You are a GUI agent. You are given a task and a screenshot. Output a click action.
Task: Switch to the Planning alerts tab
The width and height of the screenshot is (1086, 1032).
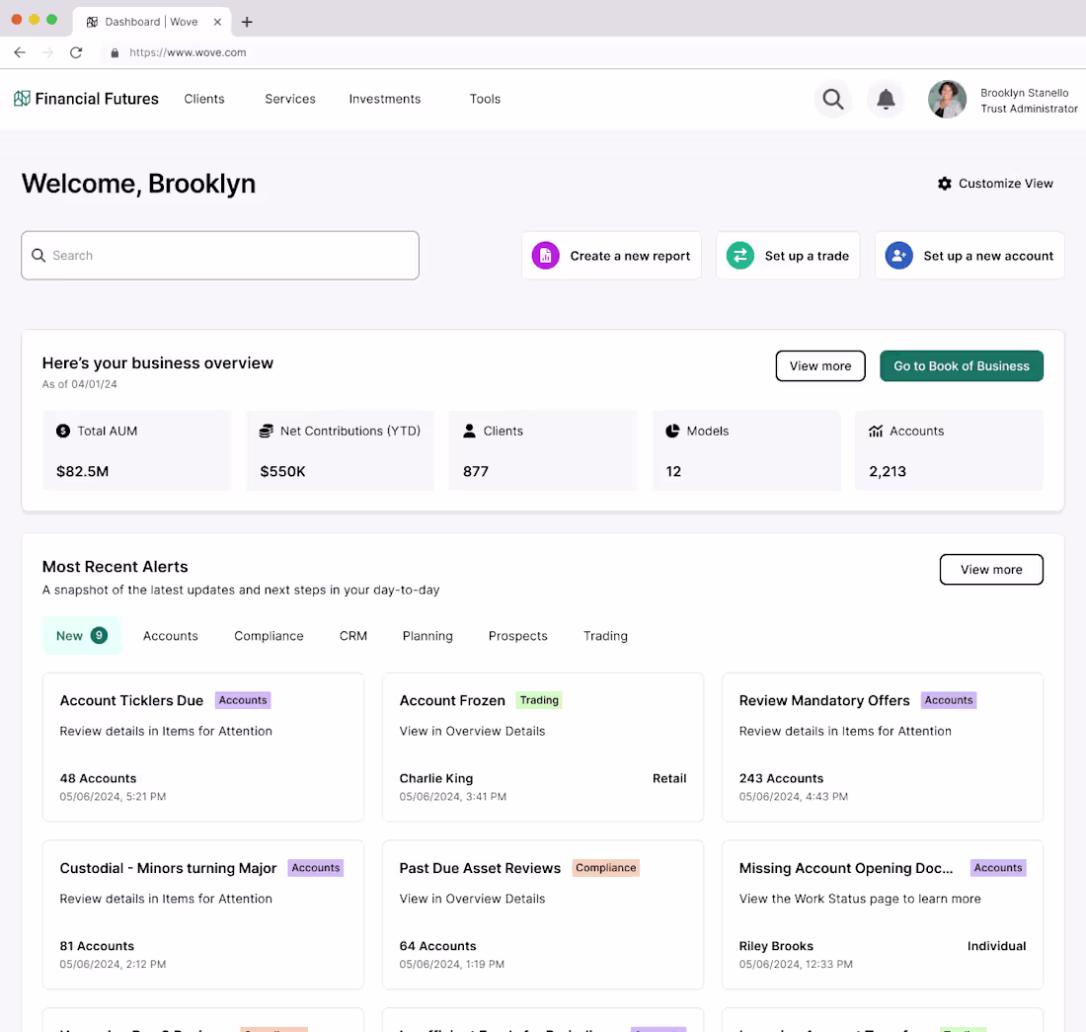click(x=427, y=636)
